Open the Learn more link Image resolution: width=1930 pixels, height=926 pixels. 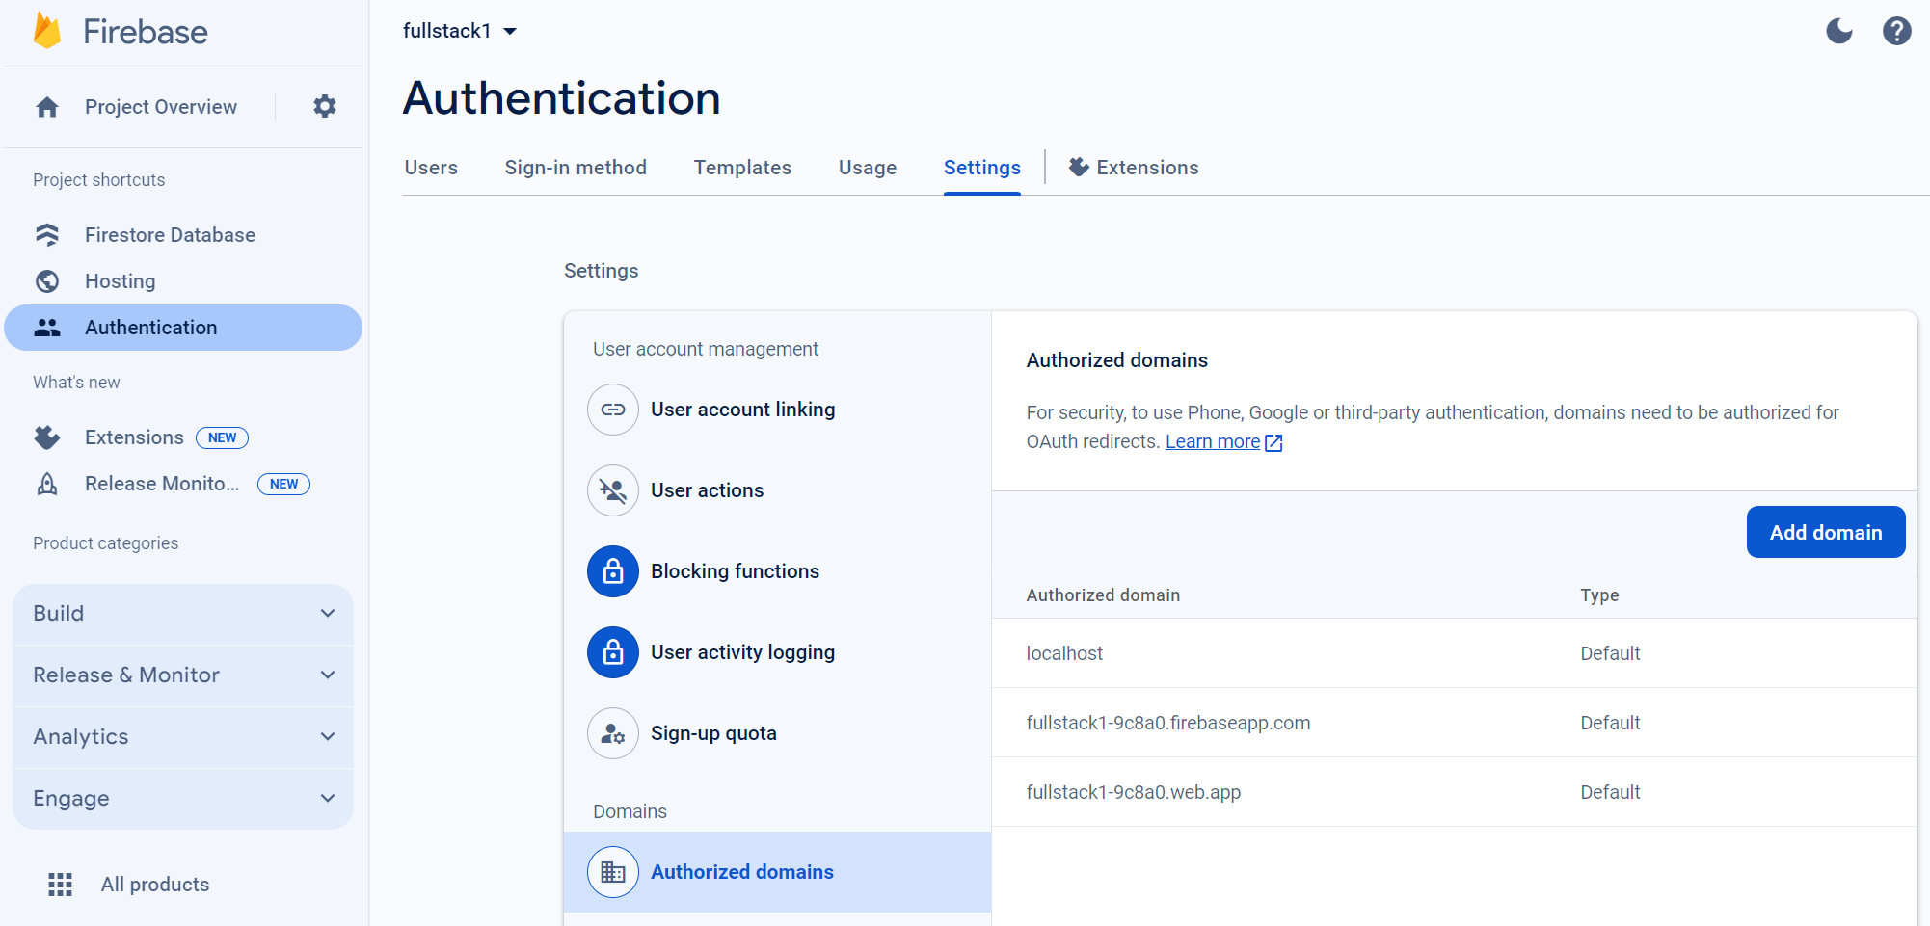click(x=1213, y=440)
